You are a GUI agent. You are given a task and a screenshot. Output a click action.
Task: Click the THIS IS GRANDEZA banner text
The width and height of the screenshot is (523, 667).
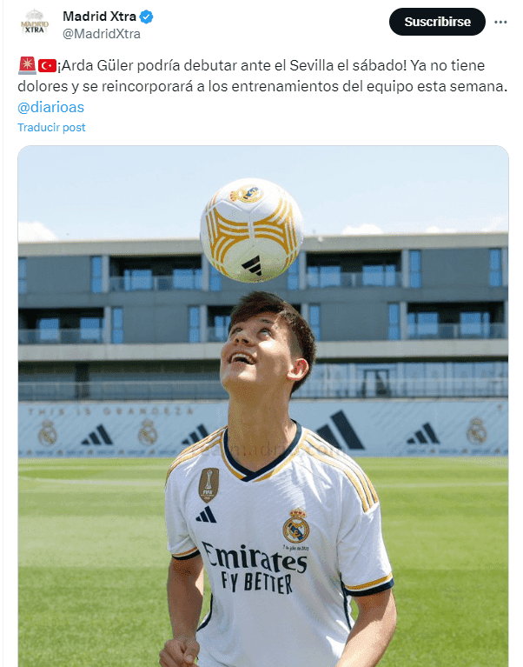(110, 411)
